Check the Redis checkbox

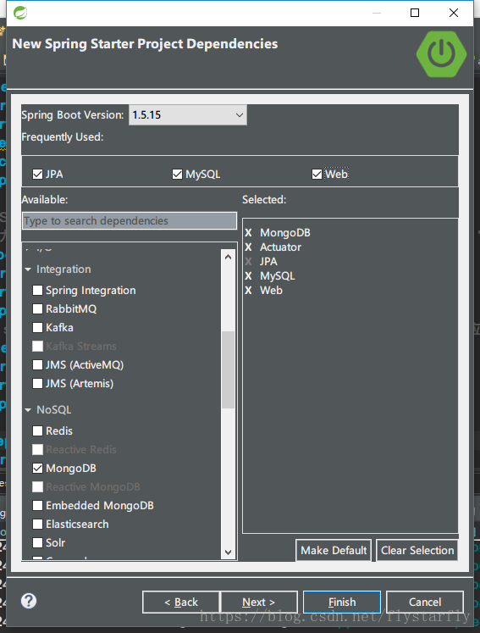(37, 430)
